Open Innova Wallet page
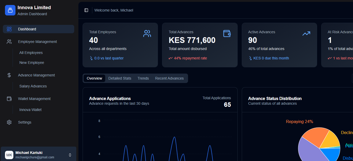 click(30, 110)
